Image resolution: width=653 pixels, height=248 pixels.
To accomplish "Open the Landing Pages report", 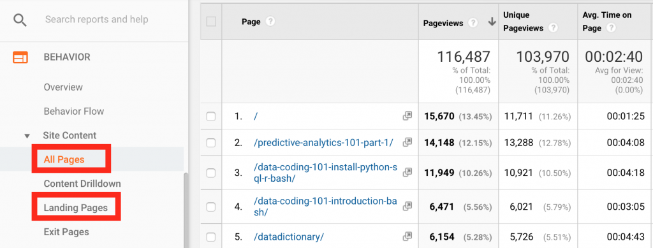I will [x=75, y=208].
